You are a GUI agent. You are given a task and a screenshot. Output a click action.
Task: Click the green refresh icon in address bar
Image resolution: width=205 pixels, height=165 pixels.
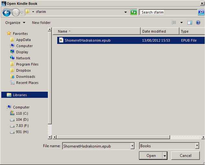click(x=134, y=12)
